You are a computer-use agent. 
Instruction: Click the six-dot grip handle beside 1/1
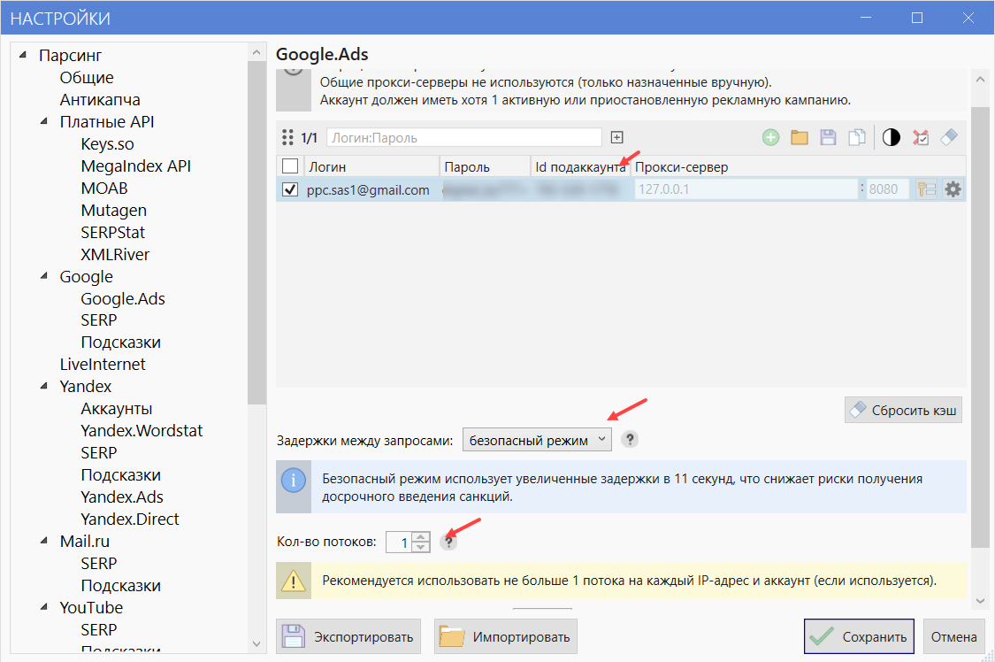[x=287, y=137]
